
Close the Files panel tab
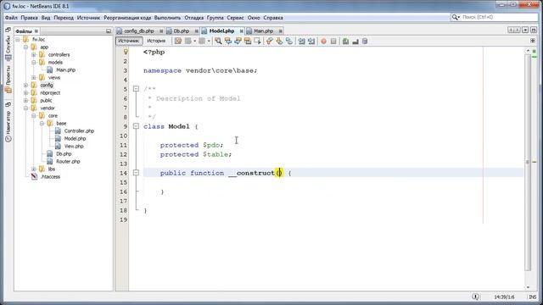pos(36,31)
